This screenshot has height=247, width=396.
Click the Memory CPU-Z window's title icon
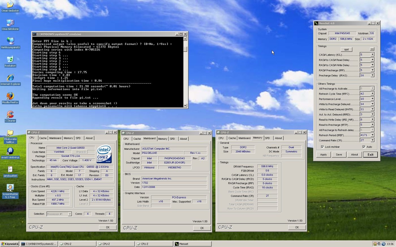(218, 132)
